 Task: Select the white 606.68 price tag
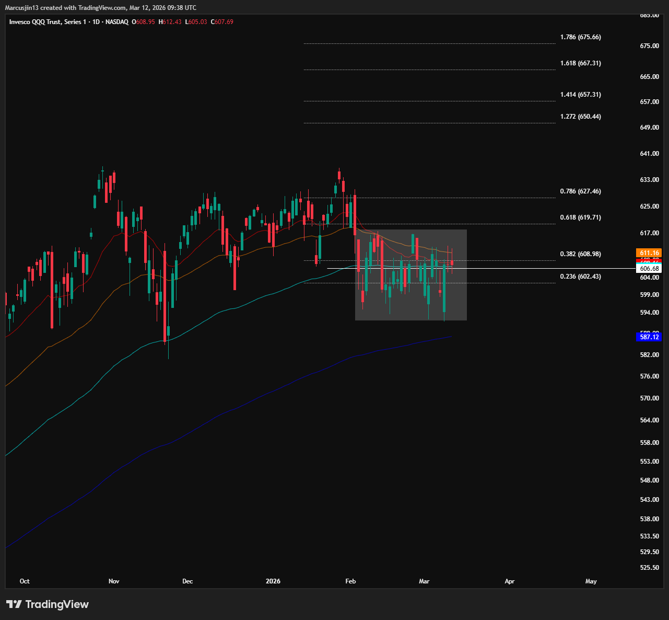point(649,268)
